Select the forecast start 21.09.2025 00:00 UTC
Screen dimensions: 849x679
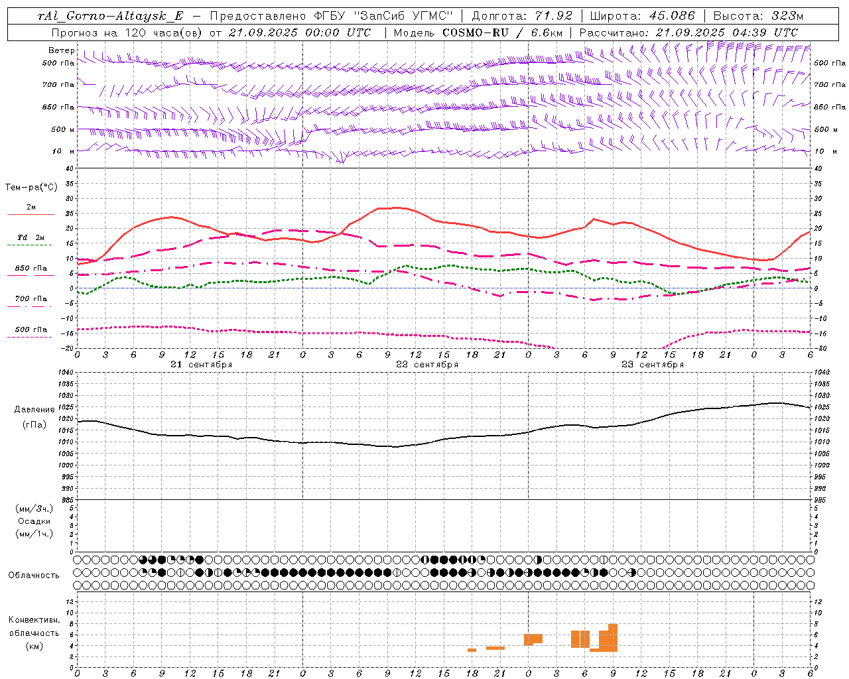300,32
